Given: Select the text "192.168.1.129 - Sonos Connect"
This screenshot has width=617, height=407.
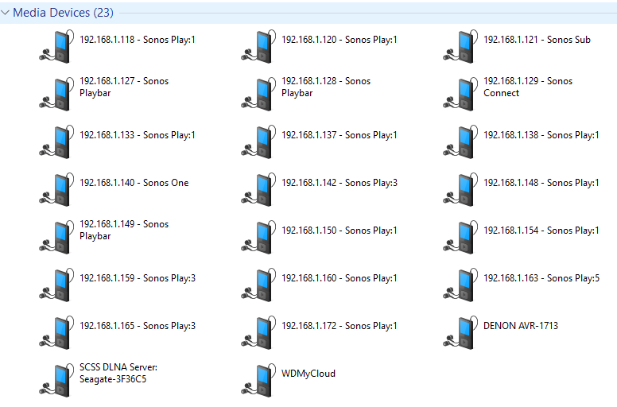Looking at the screenshot, I should pos(528,87).
